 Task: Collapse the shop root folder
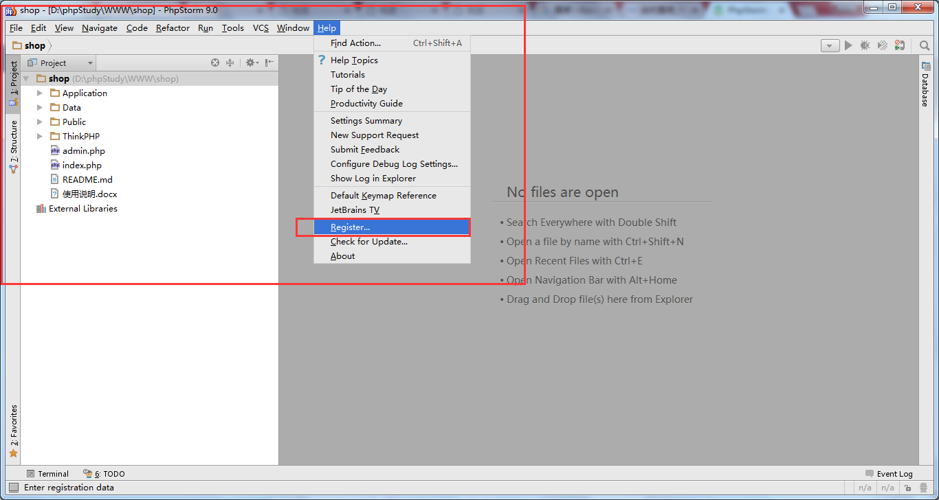pos(26,78)
